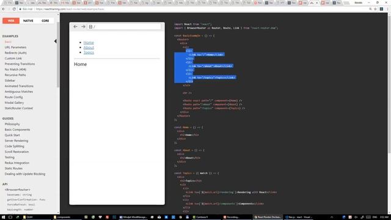Screen dimensions: 391x220
Task: Open Mindjet MindManager from the taskbar
Action: pos(133,218)
